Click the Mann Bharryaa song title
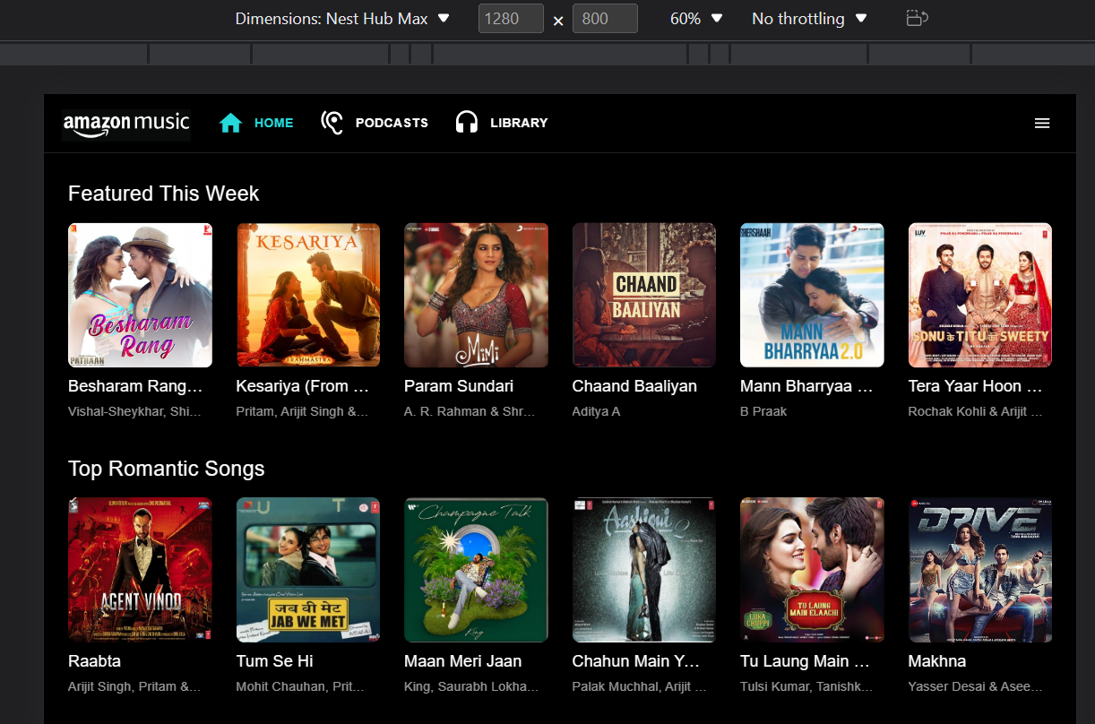This screenshot has width=1095, height=724. (x=806, y=386)
